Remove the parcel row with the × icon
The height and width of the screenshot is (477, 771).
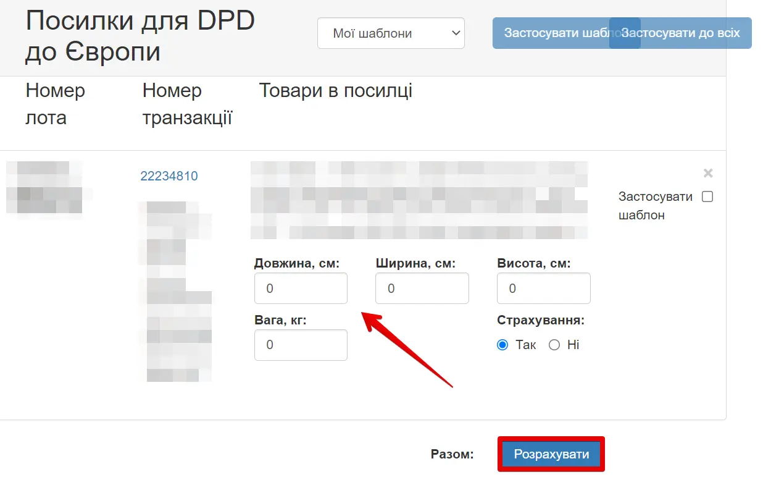(708, 173)
